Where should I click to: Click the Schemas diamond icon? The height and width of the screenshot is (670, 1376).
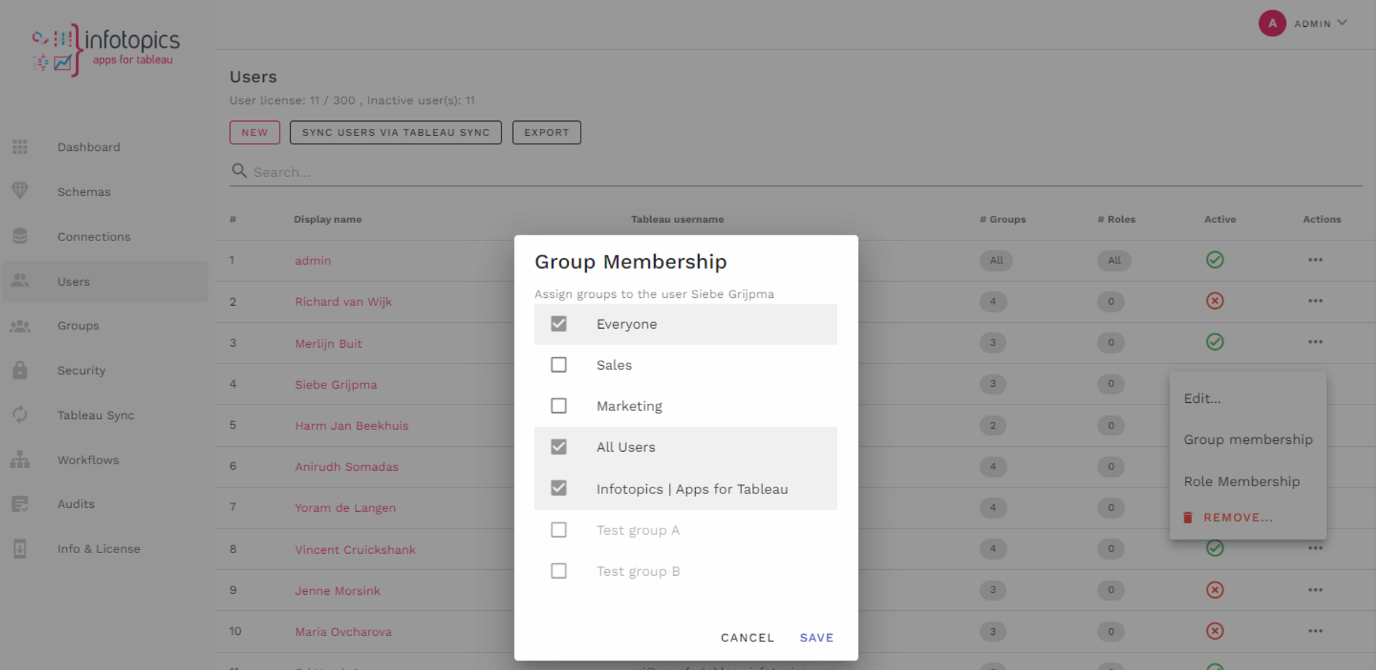point(20,191)
